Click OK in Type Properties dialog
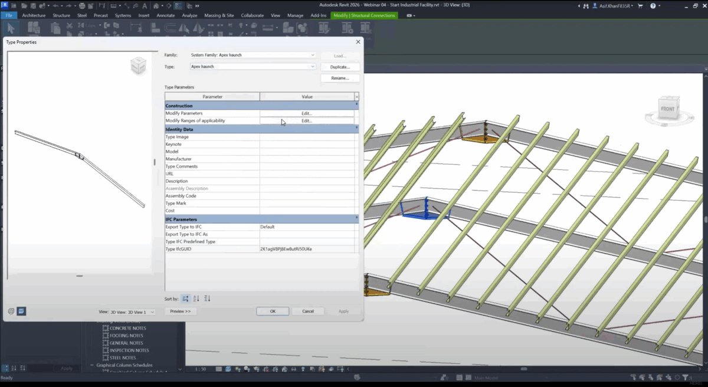Image resolution: width=708 pixels, height=387 pixels. pos(273,311)
